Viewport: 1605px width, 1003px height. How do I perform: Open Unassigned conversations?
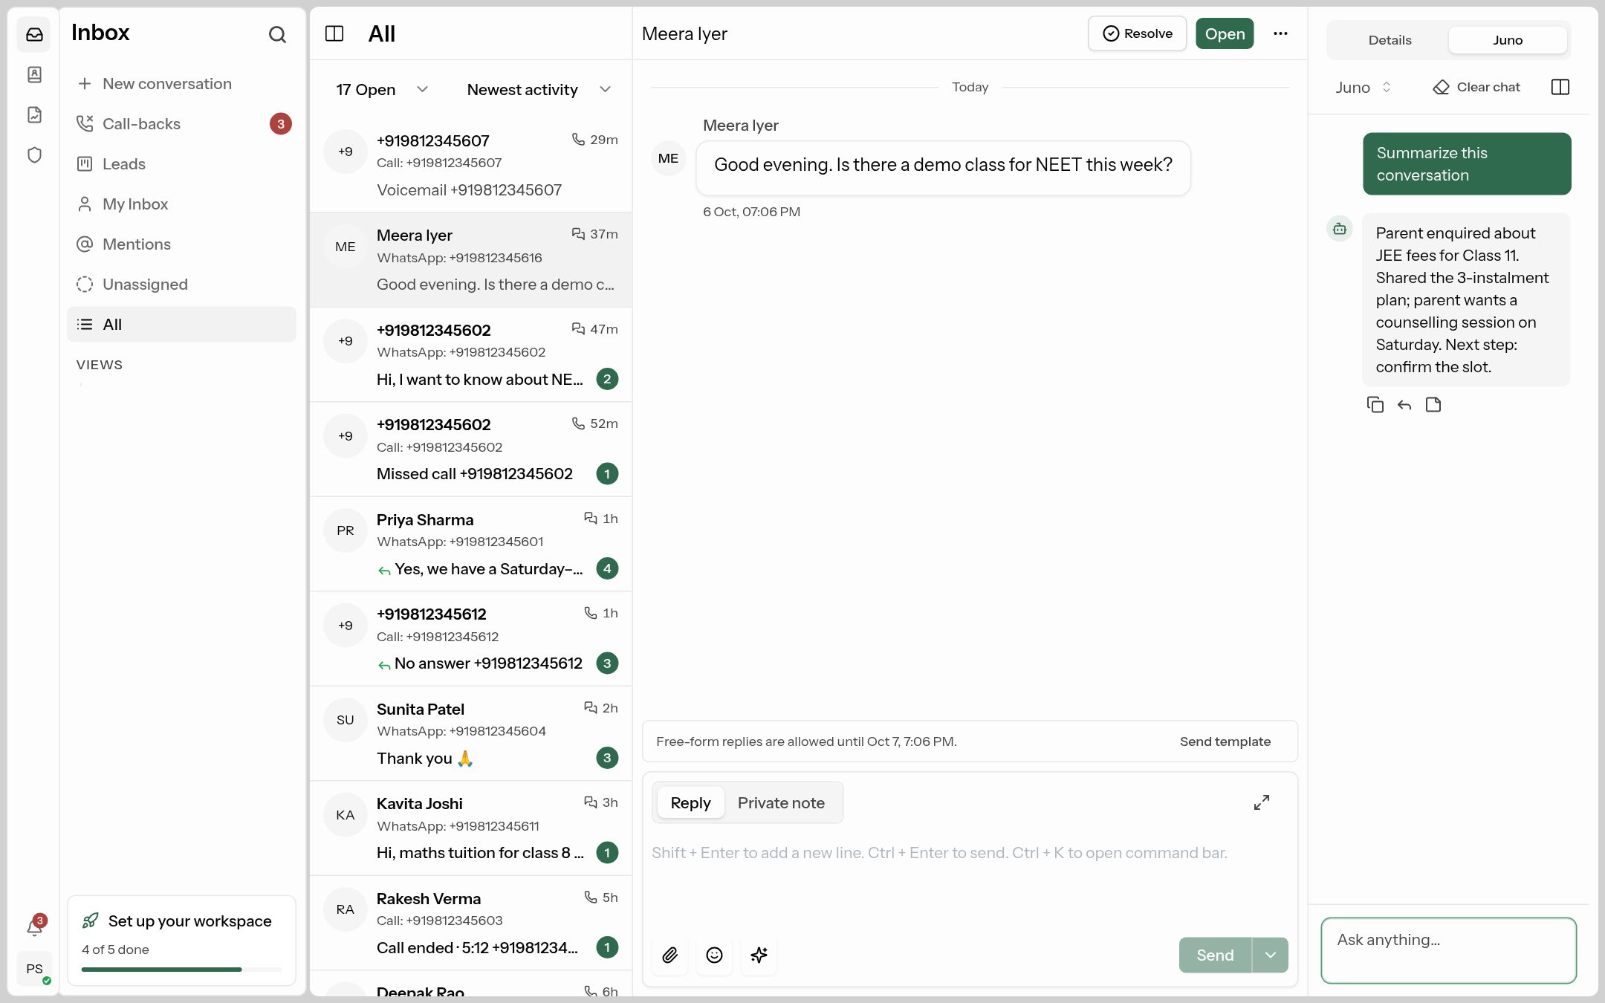tap(181, 285)
